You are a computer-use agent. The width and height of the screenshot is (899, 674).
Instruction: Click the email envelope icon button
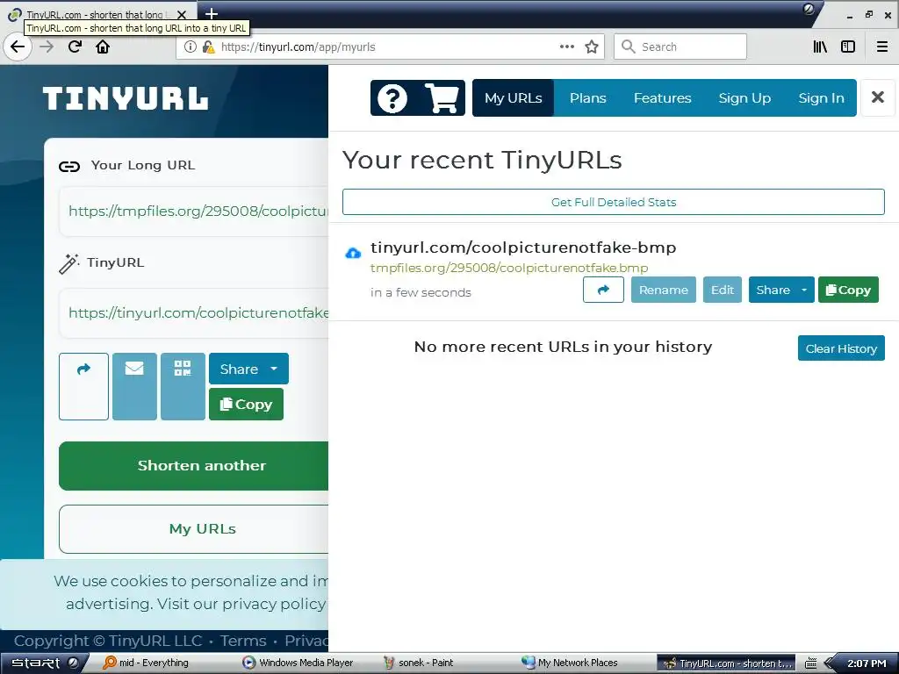click(134, 386)
